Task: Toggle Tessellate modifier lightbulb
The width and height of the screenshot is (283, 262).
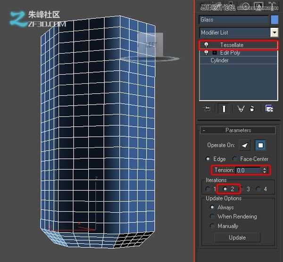Action: click(x=206, y=45)
